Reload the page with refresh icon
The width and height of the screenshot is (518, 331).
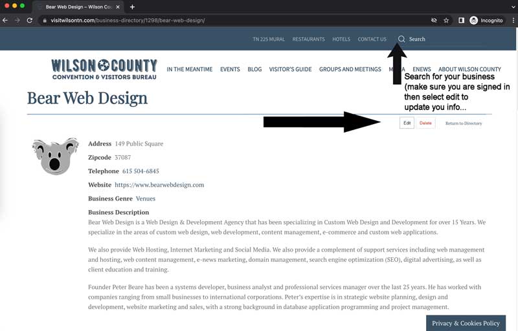pyautogui.click(x=29, y=21)
